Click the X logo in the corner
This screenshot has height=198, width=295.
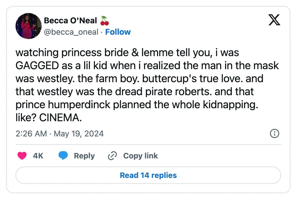(x=274, y=20)
